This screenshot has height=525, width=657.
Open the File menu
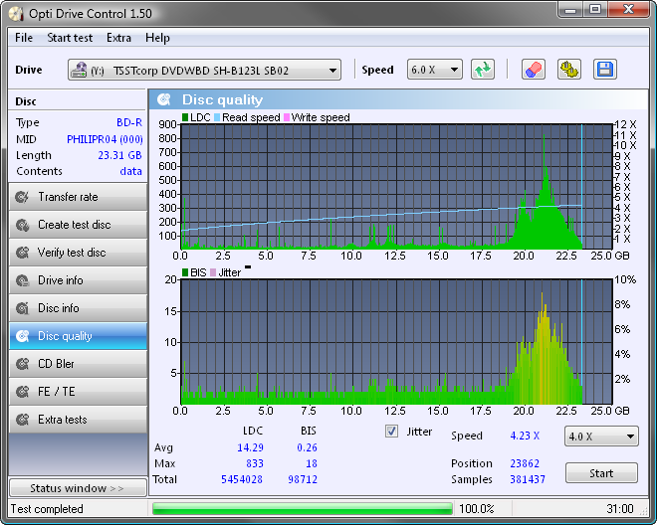(x=24, y=38)
